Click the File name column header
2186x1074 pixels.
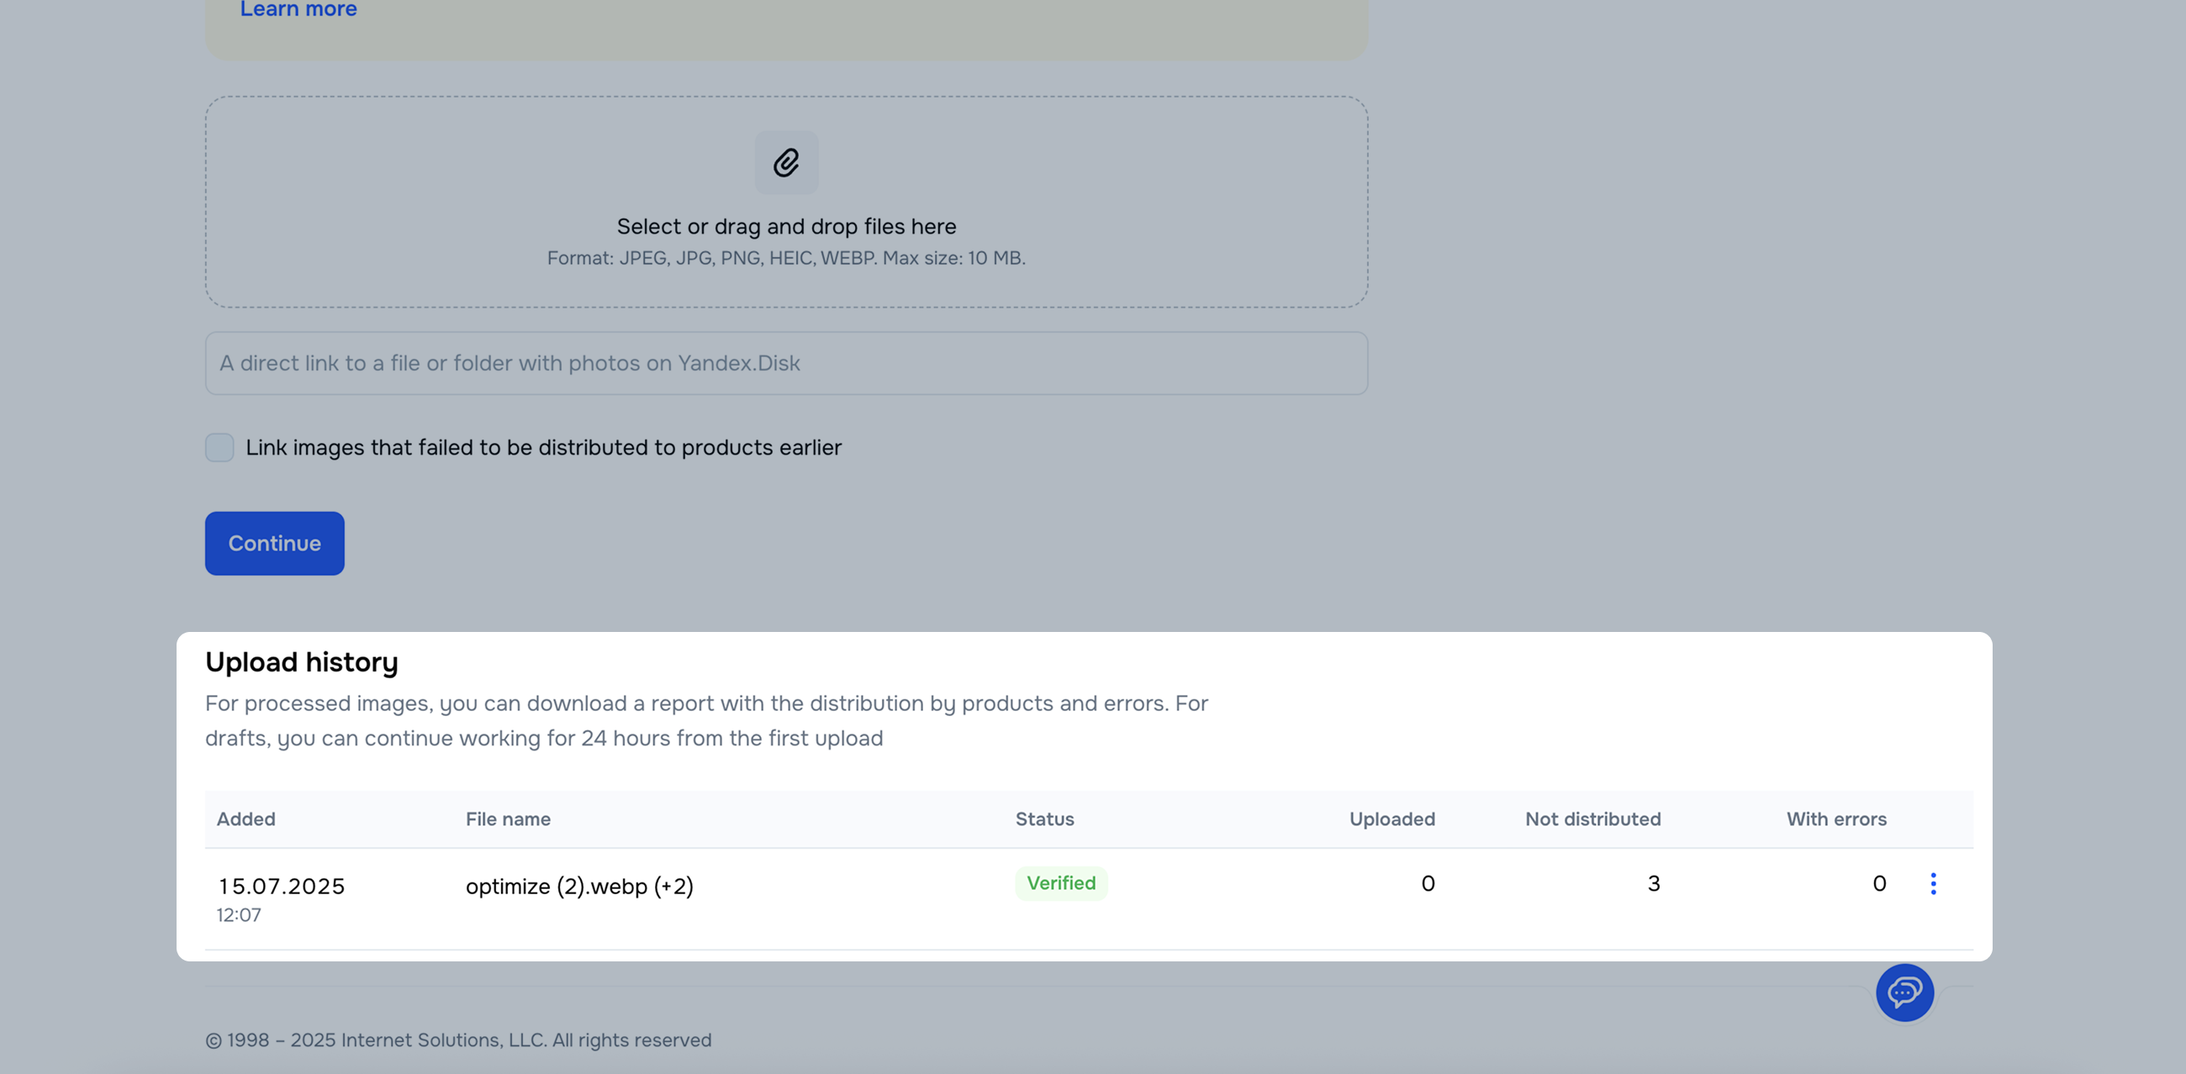click(x=508, y=819)
